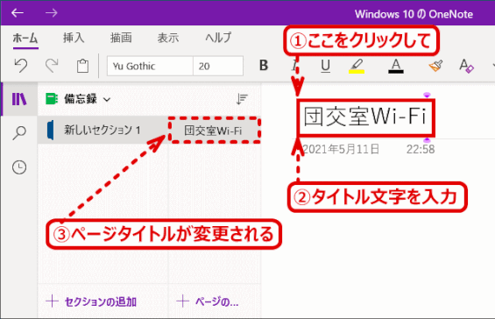Go back with the left arrow
This screenshot has width=495, height=319.
(x=18, y=12)
